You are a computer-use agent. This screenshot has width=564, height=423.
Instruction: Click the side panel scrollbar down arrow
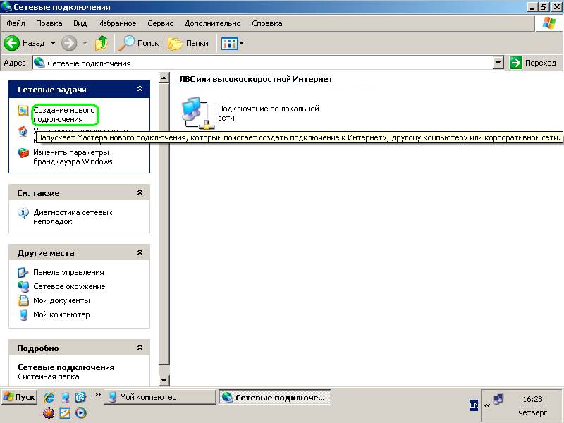(x=164, y=380)
